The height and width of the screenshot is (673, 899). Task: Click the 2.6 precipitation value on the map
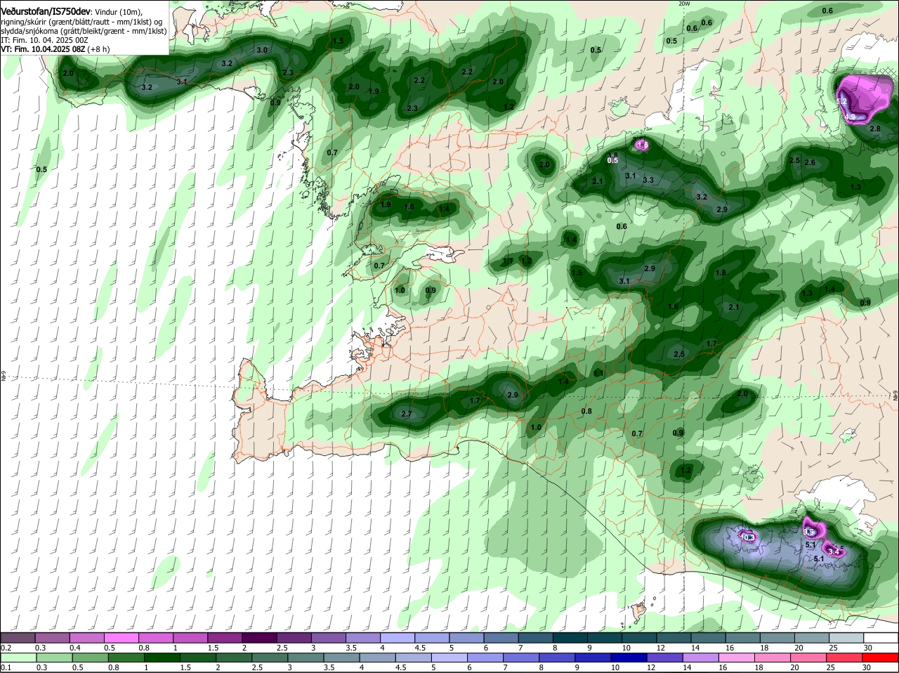coord(810,162)
